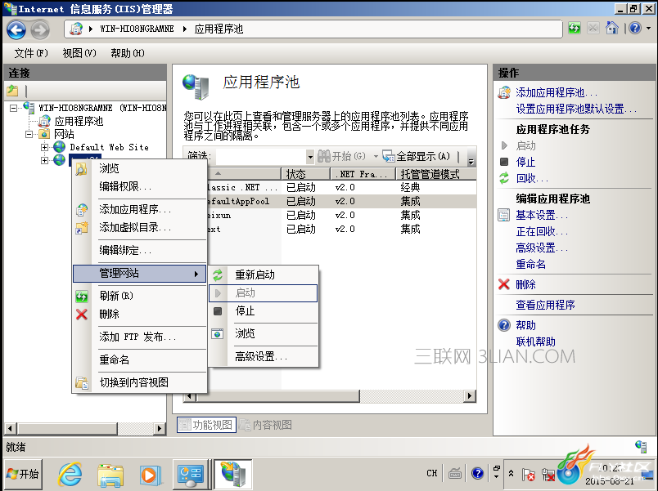Screen dimensions: 658x491
Task: Select the DefaultAppPool row
Action: pyautogui.click(x=342, y=202)
